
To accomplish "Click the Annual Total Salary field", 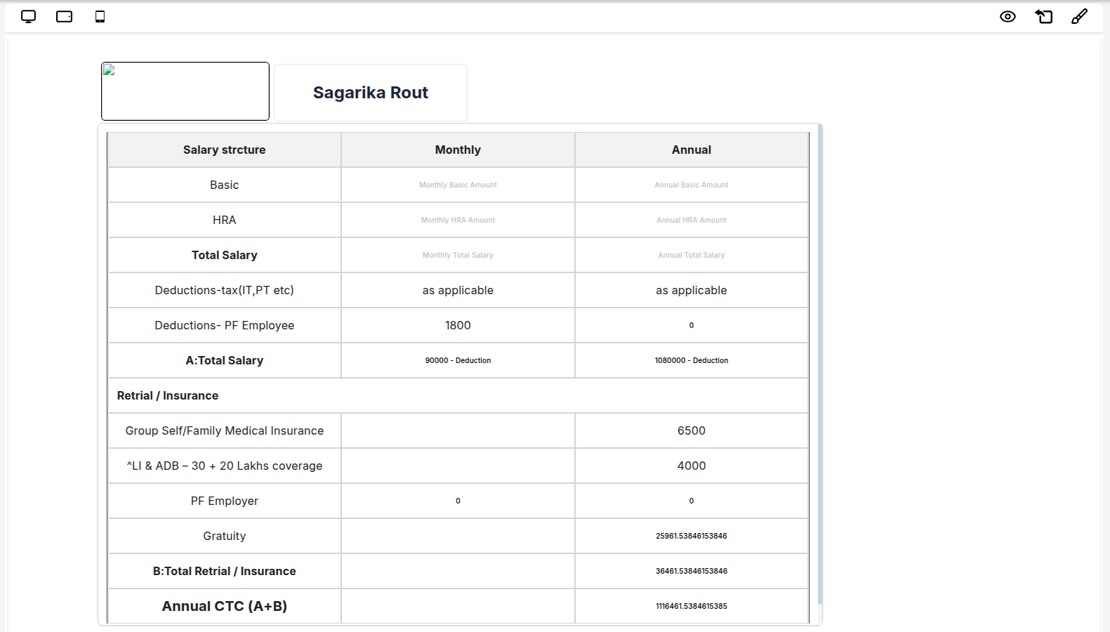I will pyautogui.click(x=691, y=255).
